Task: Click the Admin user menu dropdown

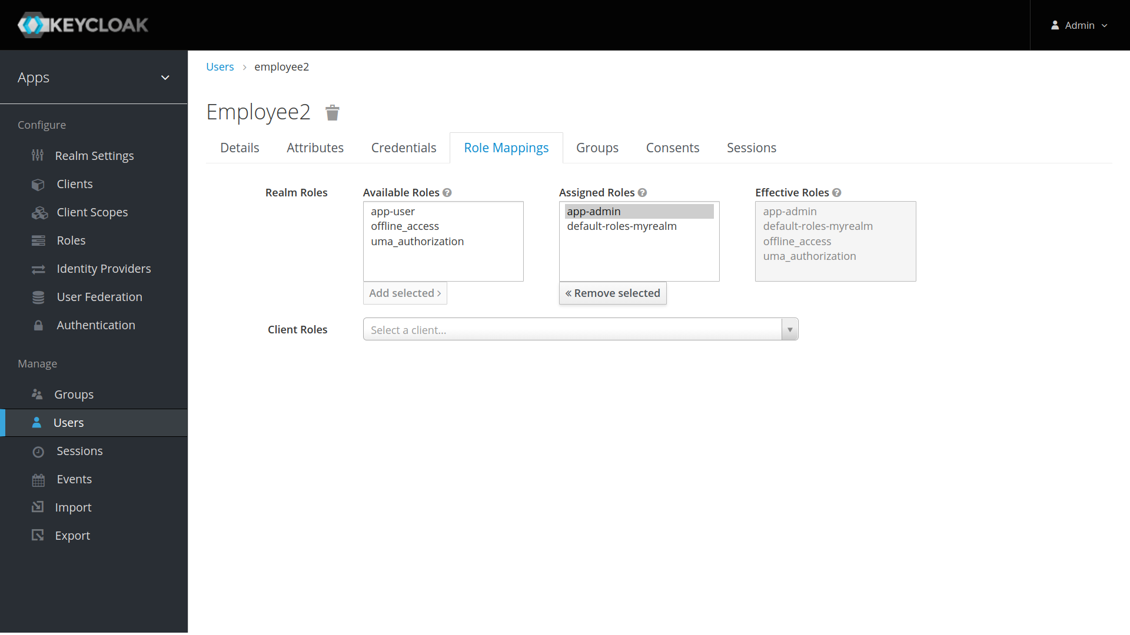Action: tap(1079, 25)
